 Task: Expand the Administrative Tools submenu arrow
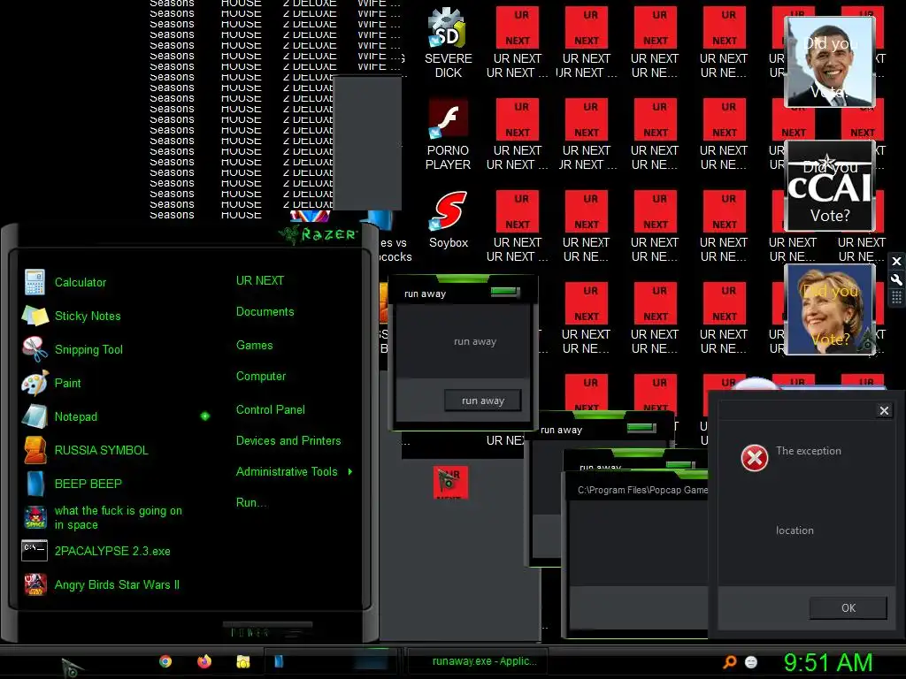tap(350, 472)
